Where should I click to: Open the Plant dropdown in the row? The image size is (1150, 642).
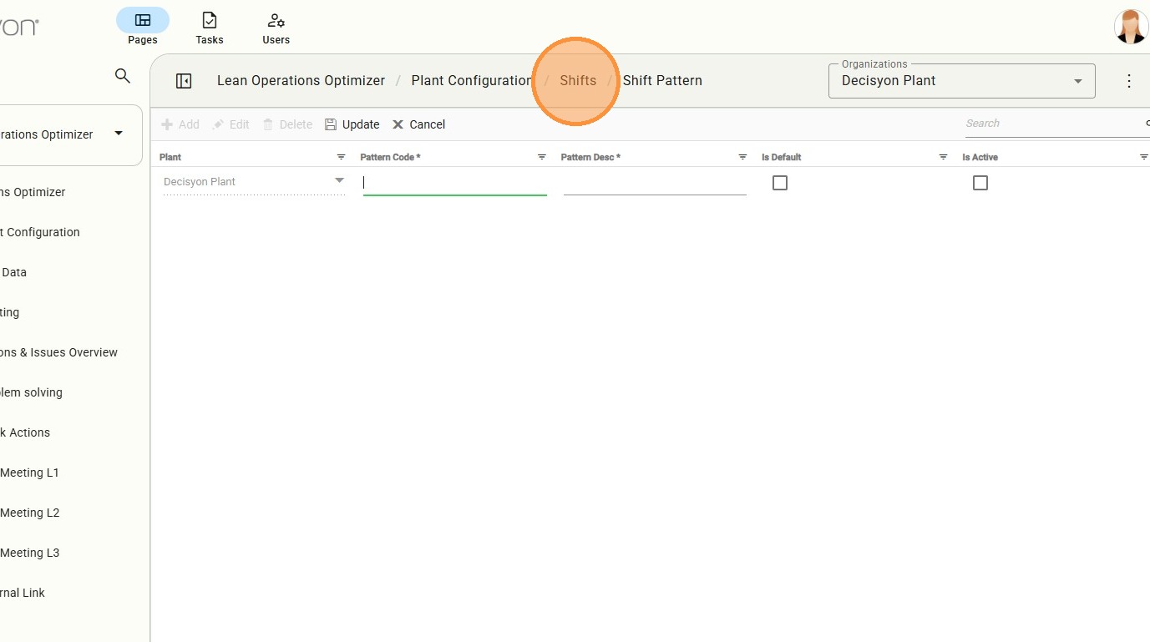tap(339, 181)
